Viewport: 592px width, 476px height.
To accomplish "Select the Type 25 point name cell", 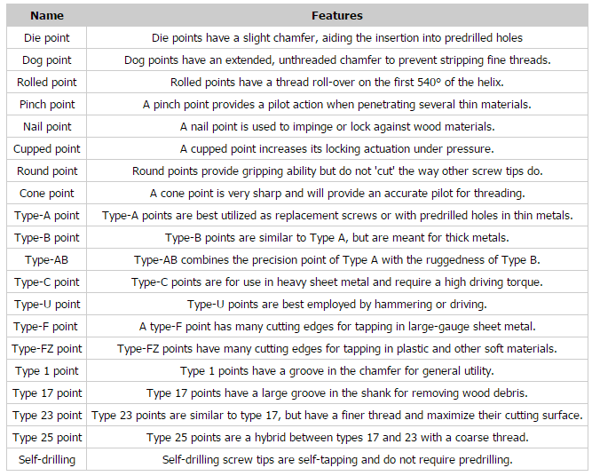I will pyautogui.click(x=46, y=438).
